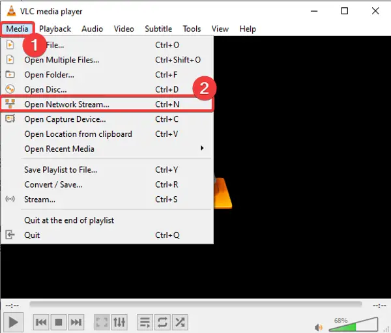Click remaining time label beside seek bar
The image size is (391, 333).
coord(379,306)
